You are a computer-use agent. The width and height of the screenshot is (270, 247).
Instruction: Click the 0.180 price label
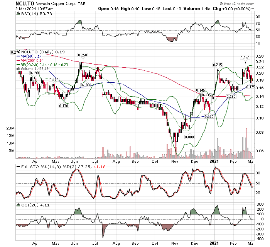[85, 85]
